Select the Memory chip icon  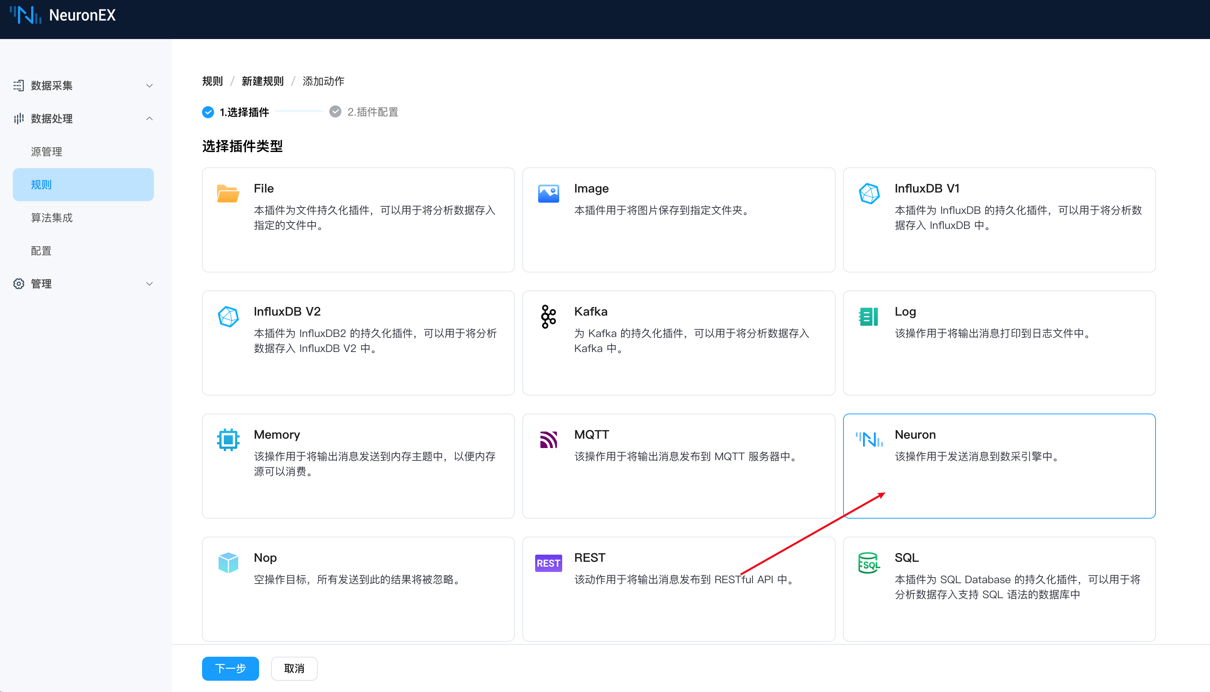point(228,439)
